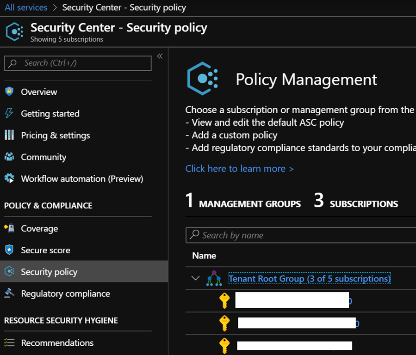Screen dimensions: 416x355
Task: Open the Security policy menu item
Action: 49,272
